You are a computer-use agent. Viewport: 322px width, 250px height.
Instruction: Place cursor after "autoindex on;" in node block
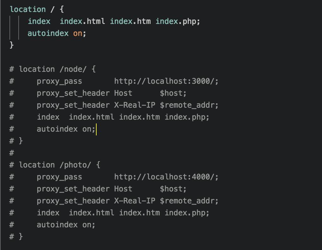(x=96, y=129)
